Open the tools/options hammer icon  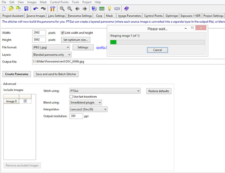53,8
